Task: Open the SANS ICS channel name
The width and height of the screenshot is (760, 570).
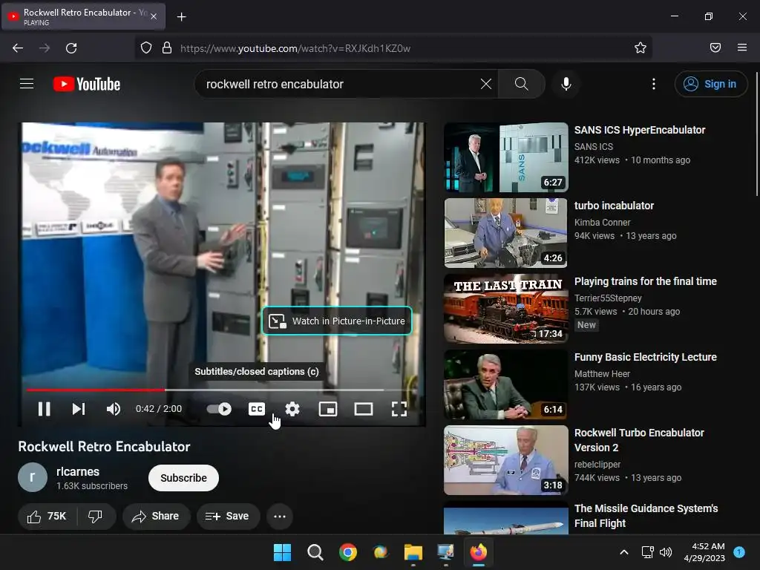Action: pos(593,146)
